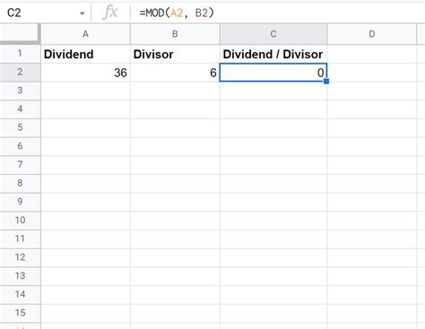The width and height of the screenshot is (425, 329).
Task: Click the select-all corner box
Action: point(20,34)
